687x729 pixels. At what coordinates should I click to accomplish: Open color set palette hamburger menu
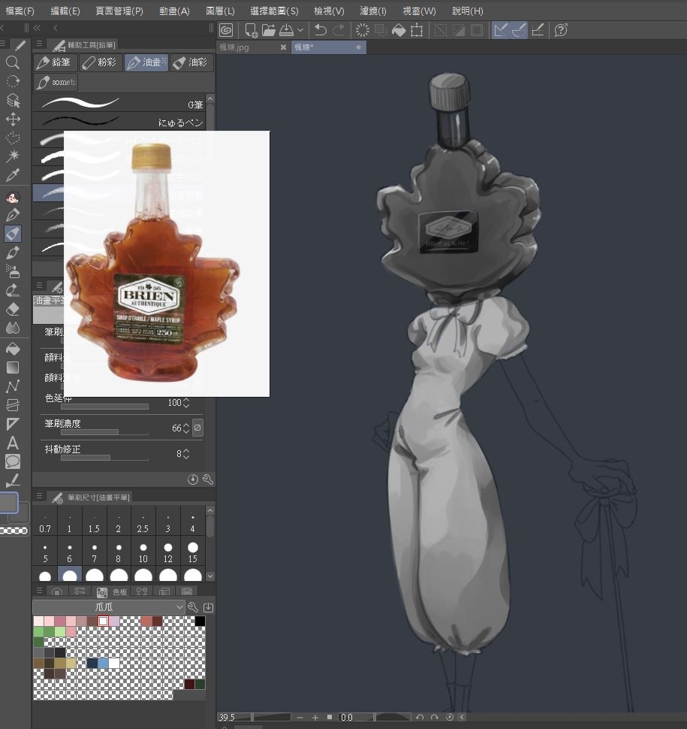tap(40, 591)
